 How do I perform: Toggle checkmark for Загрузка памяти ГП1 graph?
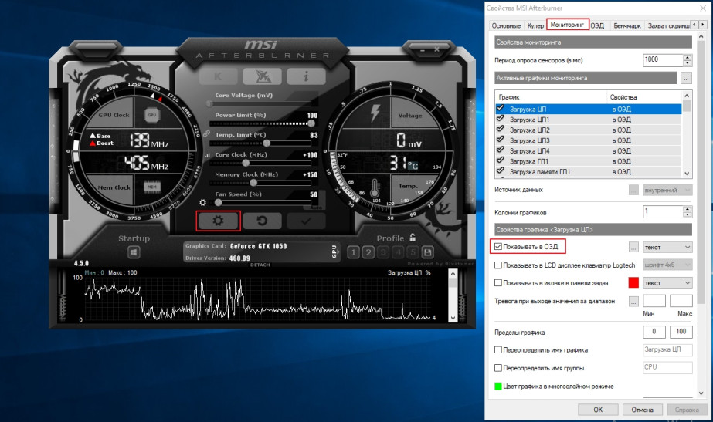pyautogui.click(x=501, y=171)
